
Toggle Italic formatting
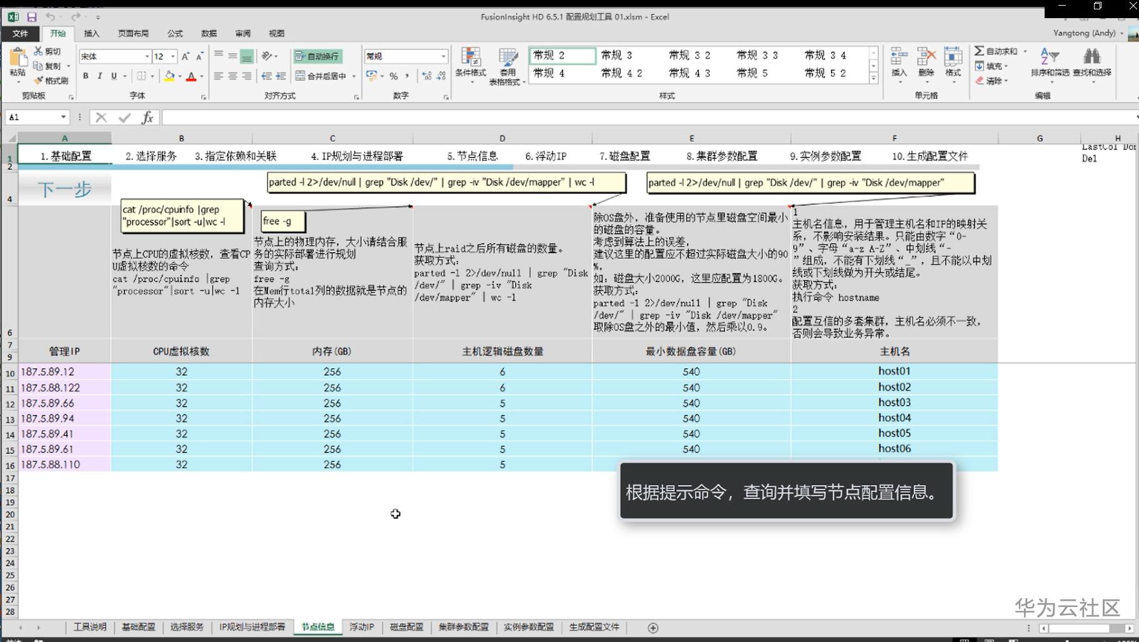pos(99,76)
